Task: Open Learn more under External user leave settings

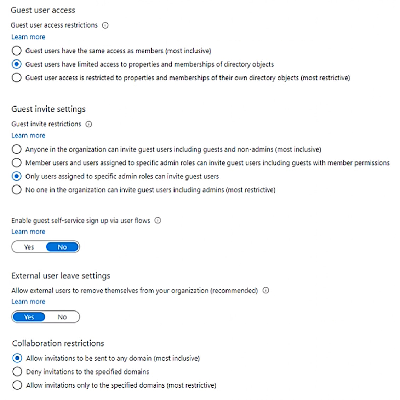Action: click(28, 302)
